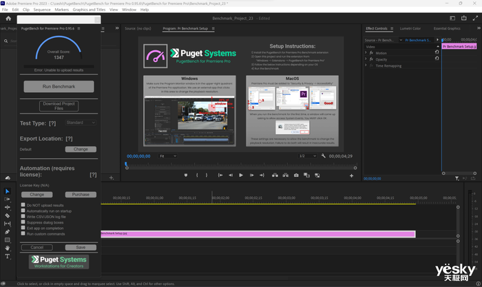Go to In point
Image resolution: width=482 pixels, height=287 pixels.
tap(220, 175)
